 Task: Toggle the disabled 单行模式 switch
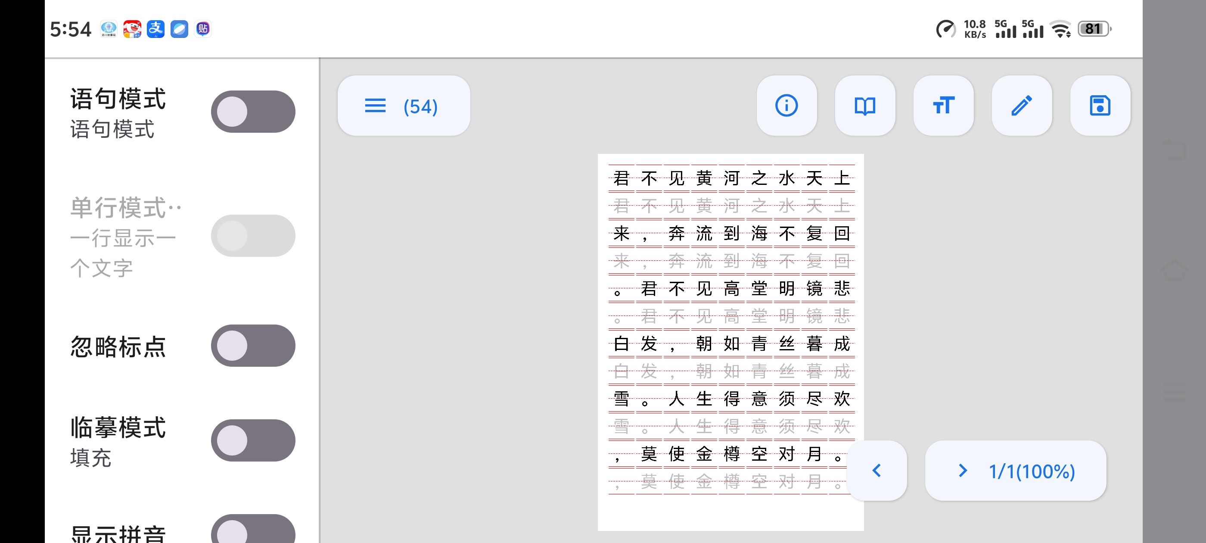tap(253, 236)
